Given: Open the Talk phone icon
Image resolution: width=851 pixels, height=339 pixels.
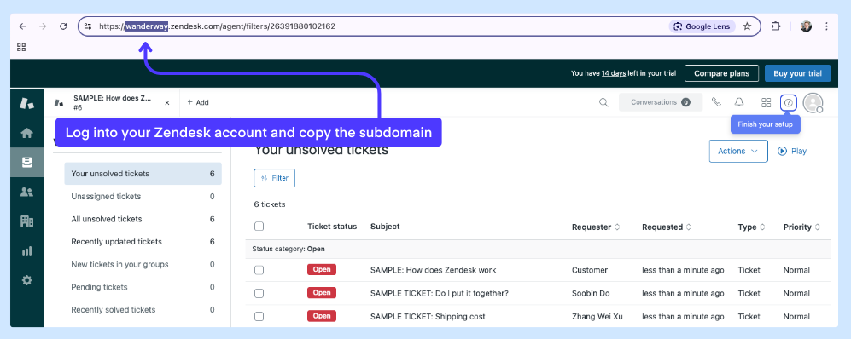Looking at the screenshot, I should 716,102.
